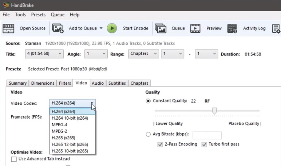Click the Open Source button label
Screen dimensions: 281x166
[x=32, y=28]
